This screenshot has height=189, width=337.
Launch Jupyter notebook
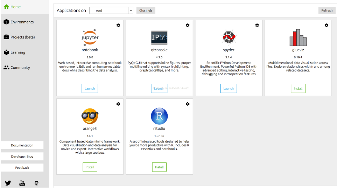[90, 88]
